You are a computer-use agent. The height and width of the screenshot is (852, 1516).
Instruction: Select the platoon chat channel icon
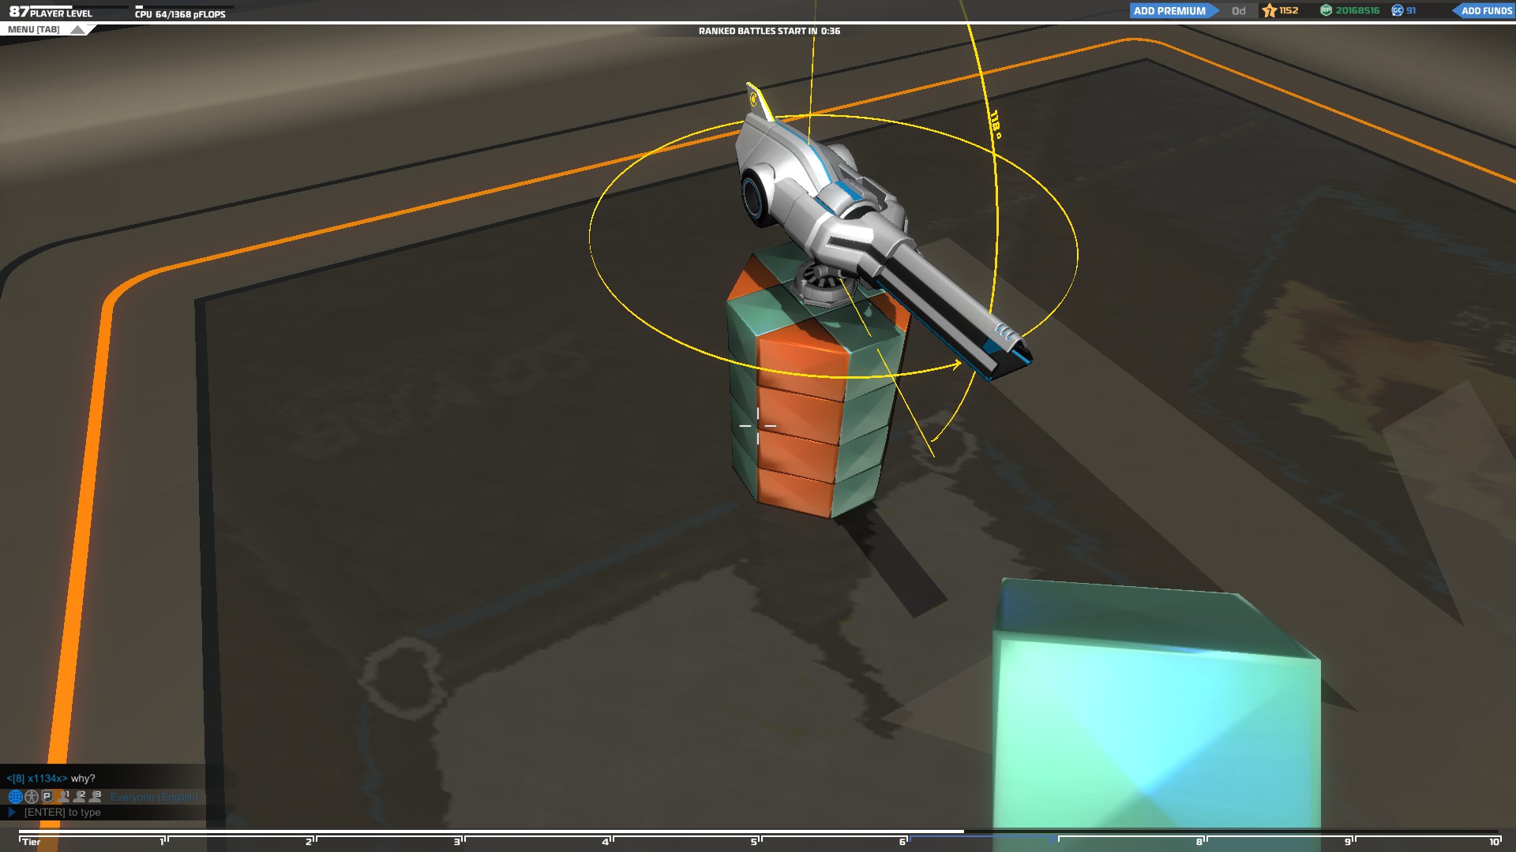[32, 797]
